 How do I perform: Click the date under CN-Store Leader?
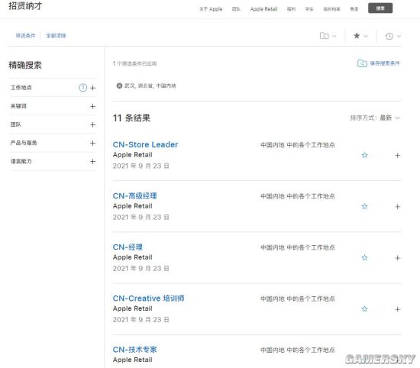(141, 166)
